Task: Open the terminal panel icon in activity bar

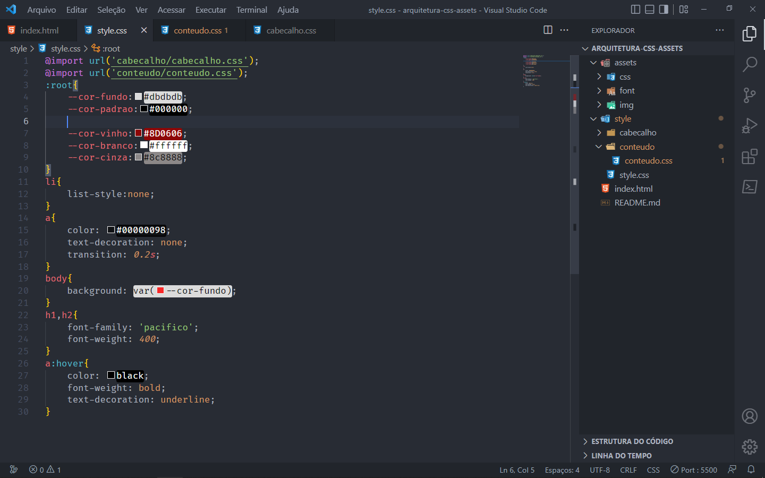Action: [750, 187]
